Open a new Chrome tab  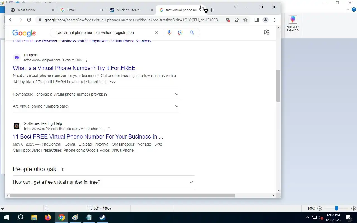(x=212, y=10)
